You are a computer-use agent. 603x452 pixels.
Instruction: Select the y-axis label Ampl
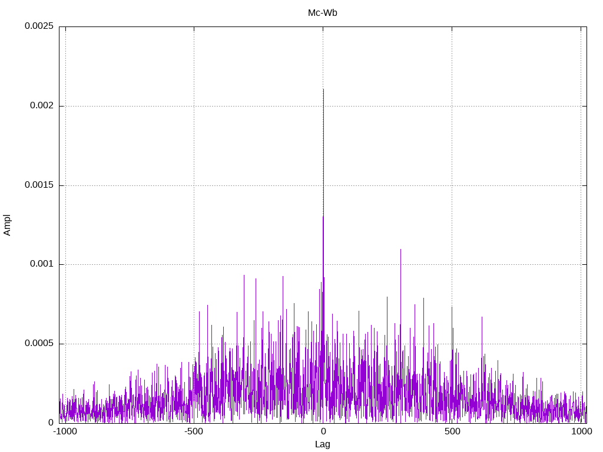coord(7,225)
